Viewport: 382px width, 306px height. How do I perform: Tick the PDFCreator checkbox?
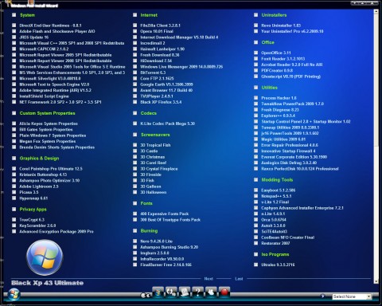pos(255,70)
